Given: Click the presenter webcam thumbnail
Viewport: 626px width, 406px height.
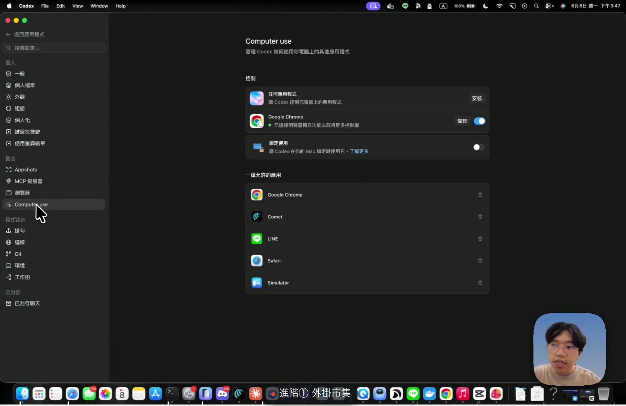Looking at the screenshot, I should [570, 349].
